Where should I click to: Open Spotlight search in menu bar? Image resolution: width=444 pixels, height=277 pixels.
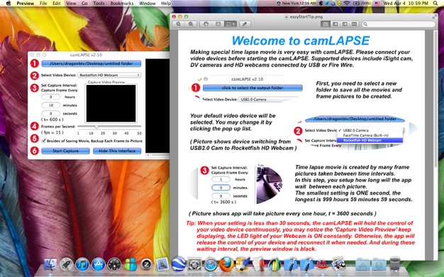435,4
